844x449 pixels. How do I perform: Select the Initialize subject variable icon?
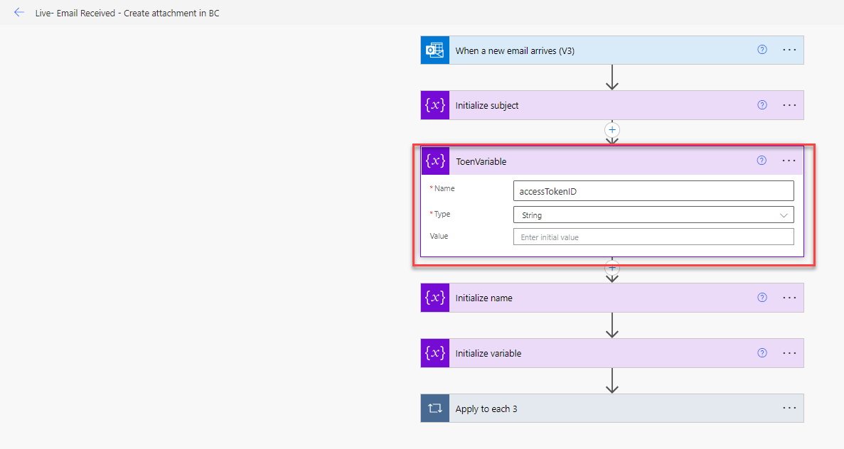434,104
